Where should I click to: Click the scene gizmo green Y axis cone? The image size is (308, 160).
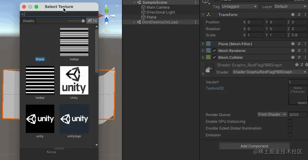point(106,10)
